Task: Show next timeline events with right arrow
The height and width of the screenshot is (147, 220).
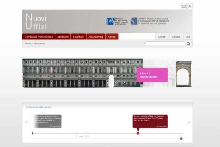Action: point(188,122)
